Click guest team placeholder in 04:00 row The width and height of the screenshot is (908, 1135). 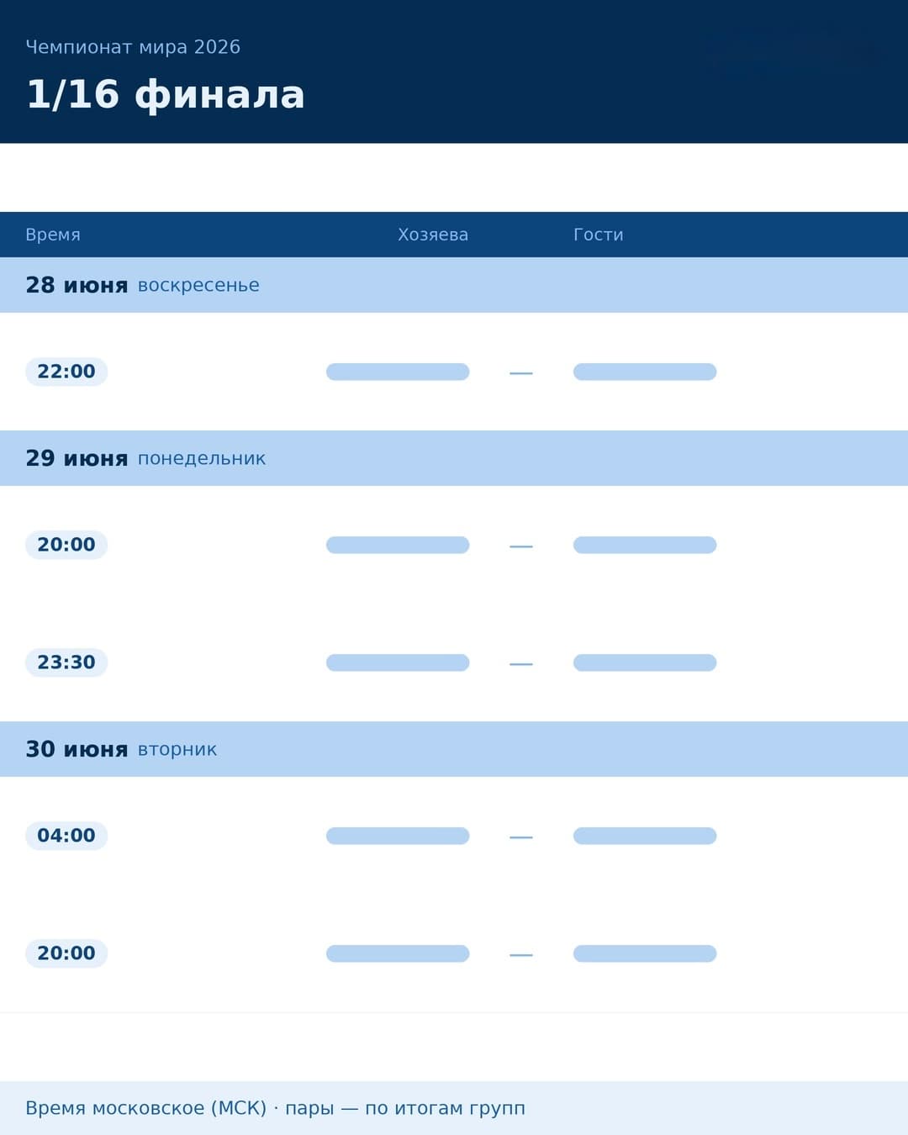tap(645, 836)
